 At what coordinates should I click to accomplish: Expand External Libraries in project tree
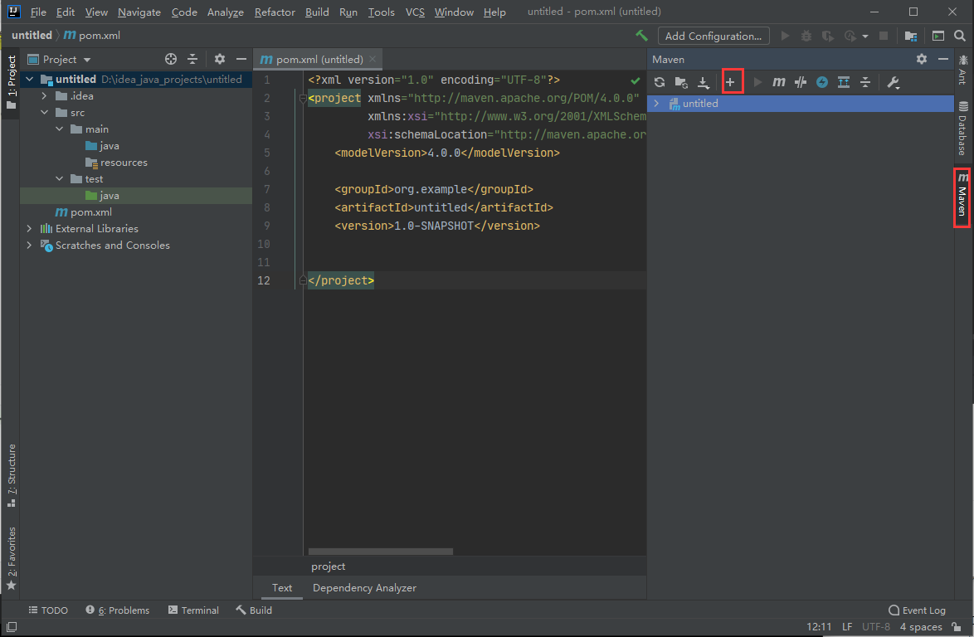(30, 229)
